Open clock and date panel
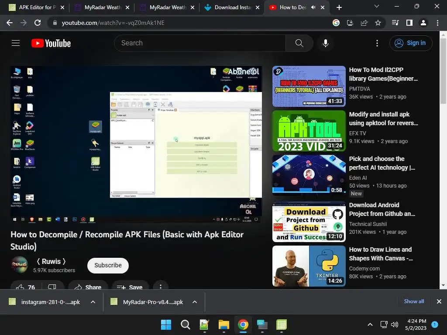 [x=416, y=325]
